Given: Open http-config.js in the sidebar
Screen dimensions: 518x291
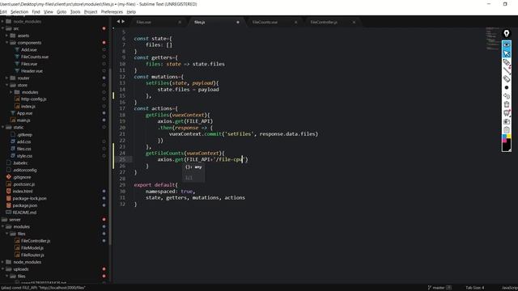Looking at the screenshot, I should 34,99.
